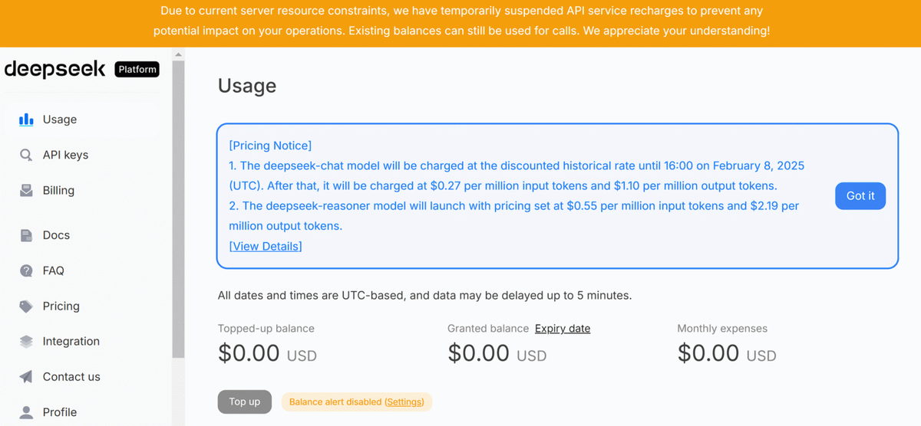Image resolution: width=921 pixels, height=426 pixels.
Task: Click the Integration layers icon
Action: click(x=26, y=342)
